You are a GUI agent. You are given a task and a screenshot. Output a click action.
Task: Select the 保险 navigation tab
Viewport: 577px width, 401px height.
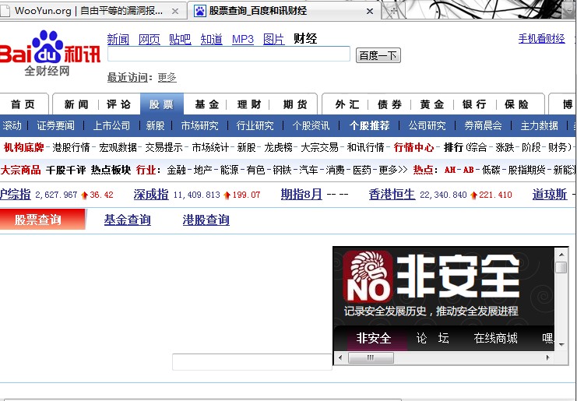pos(516,104)
